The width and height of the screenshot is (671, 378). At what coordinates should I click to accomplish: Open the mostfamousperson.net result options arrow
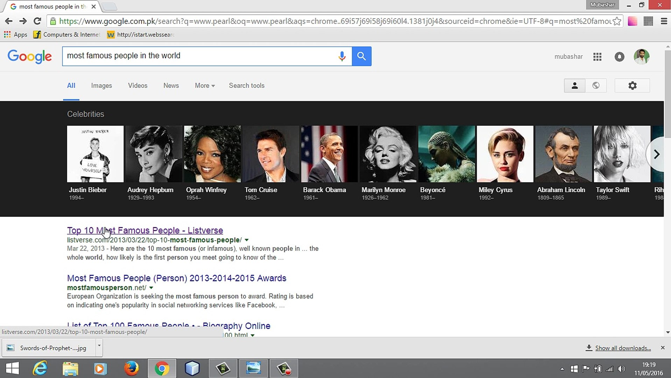(151, 288)
